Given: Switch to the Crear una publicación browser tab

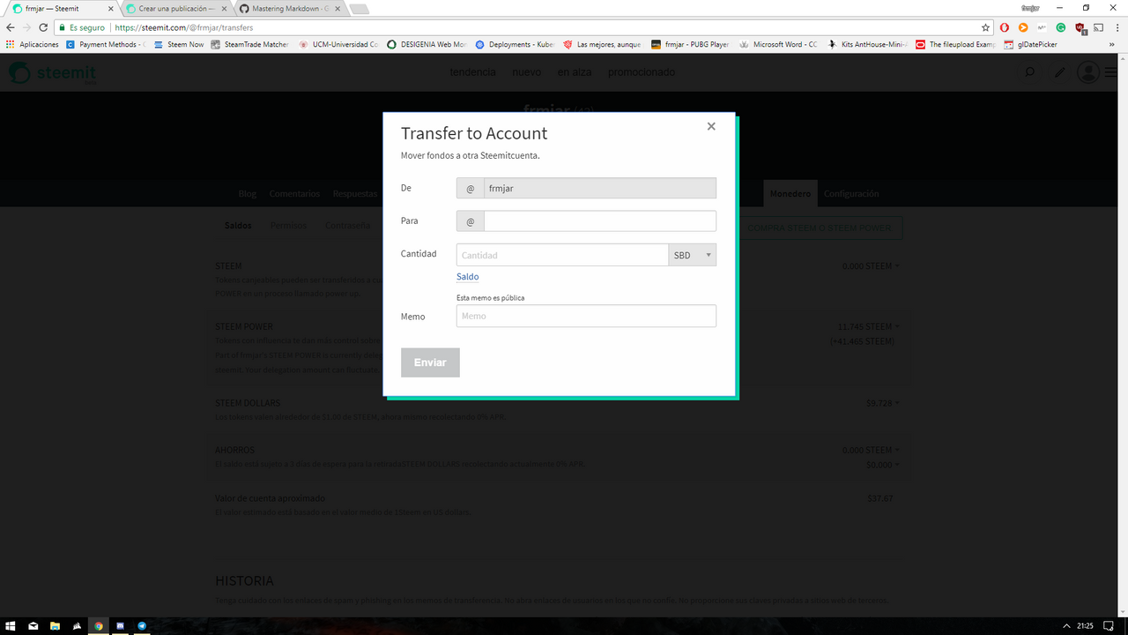Looking at the screenshot, I should [x=176, y=8].
